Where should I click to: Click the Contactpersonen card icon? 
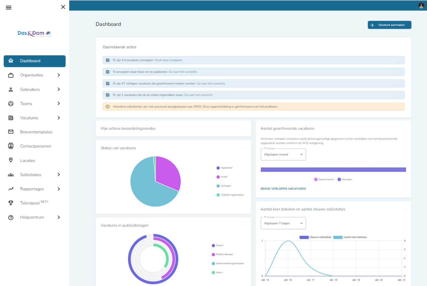(11, 146)
